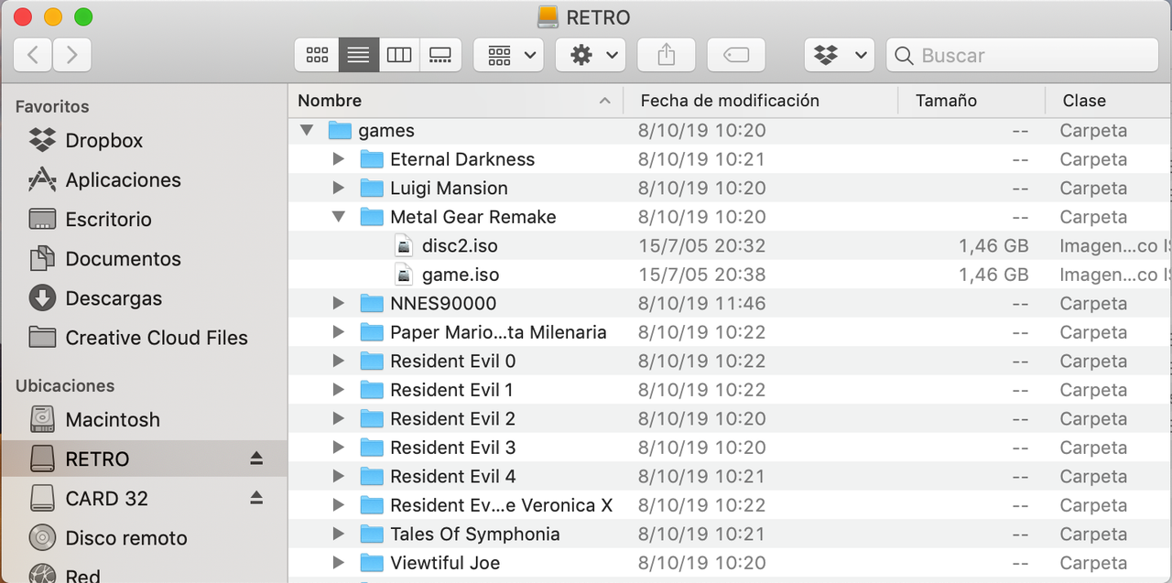Image resolution: width=1172 pixels, height=583 pixels.
Task: Select the game.iso file icon
Action: [x=404, y=275]
